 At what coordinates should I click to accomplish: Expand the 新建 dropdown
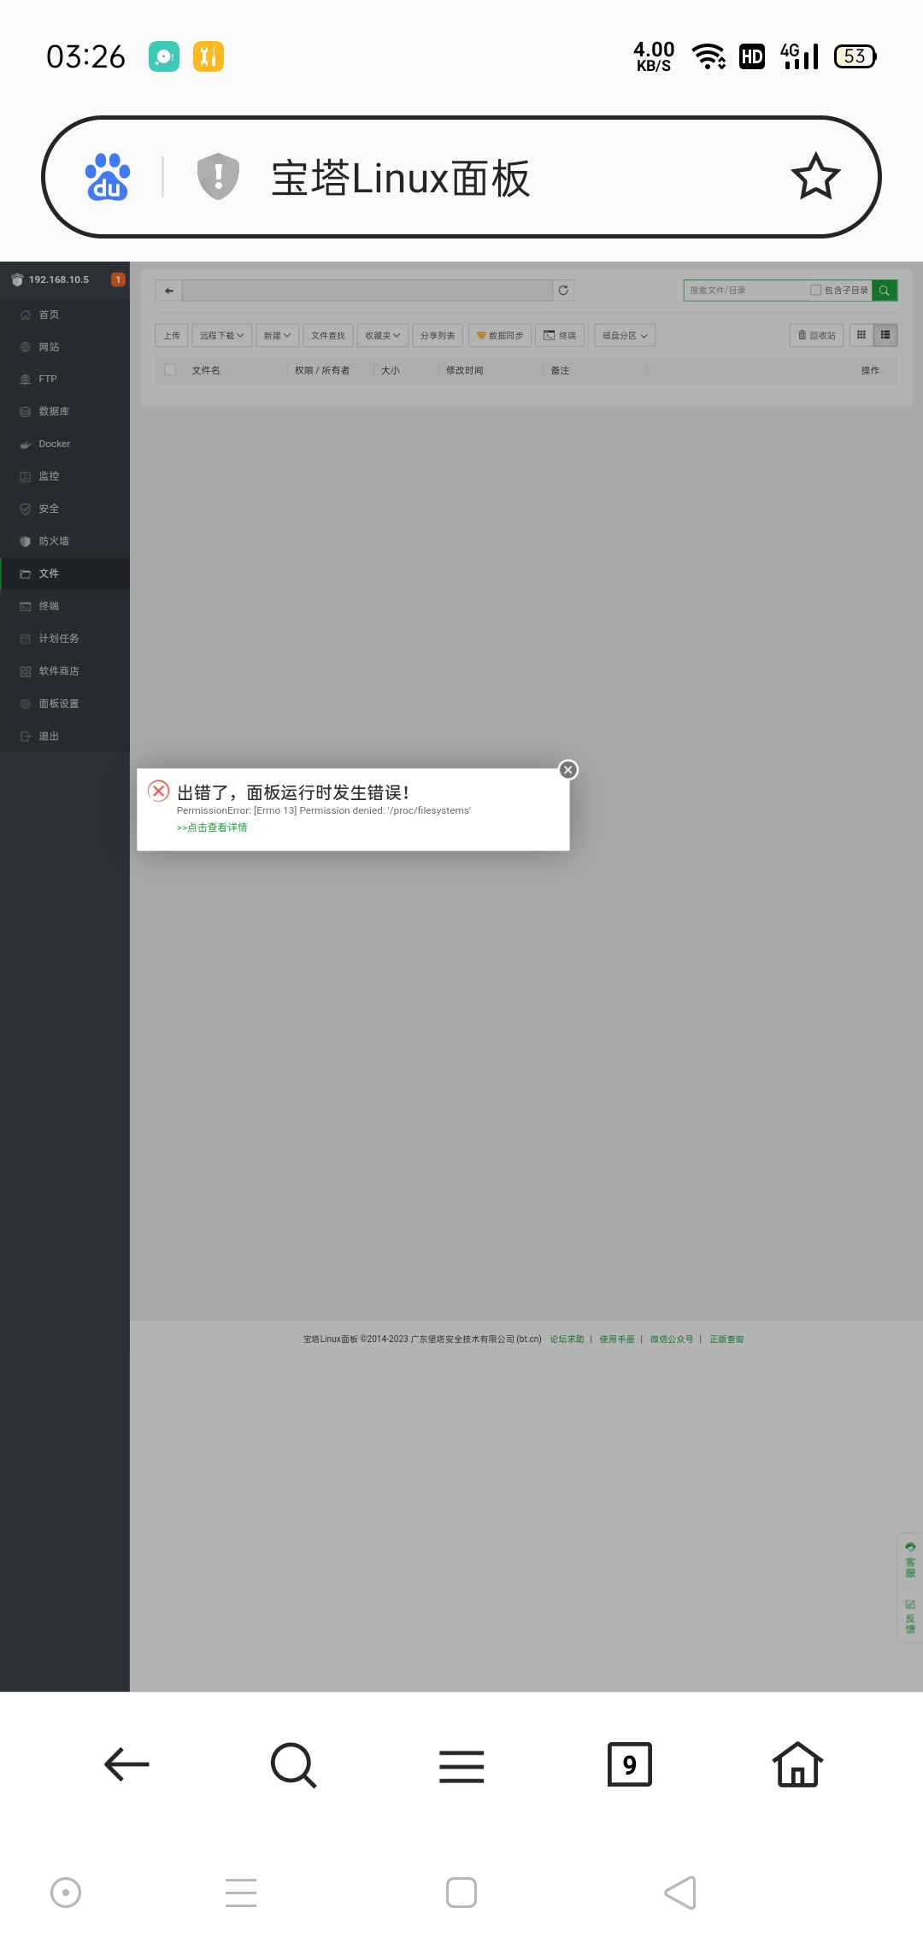click(x=277, y=335)
